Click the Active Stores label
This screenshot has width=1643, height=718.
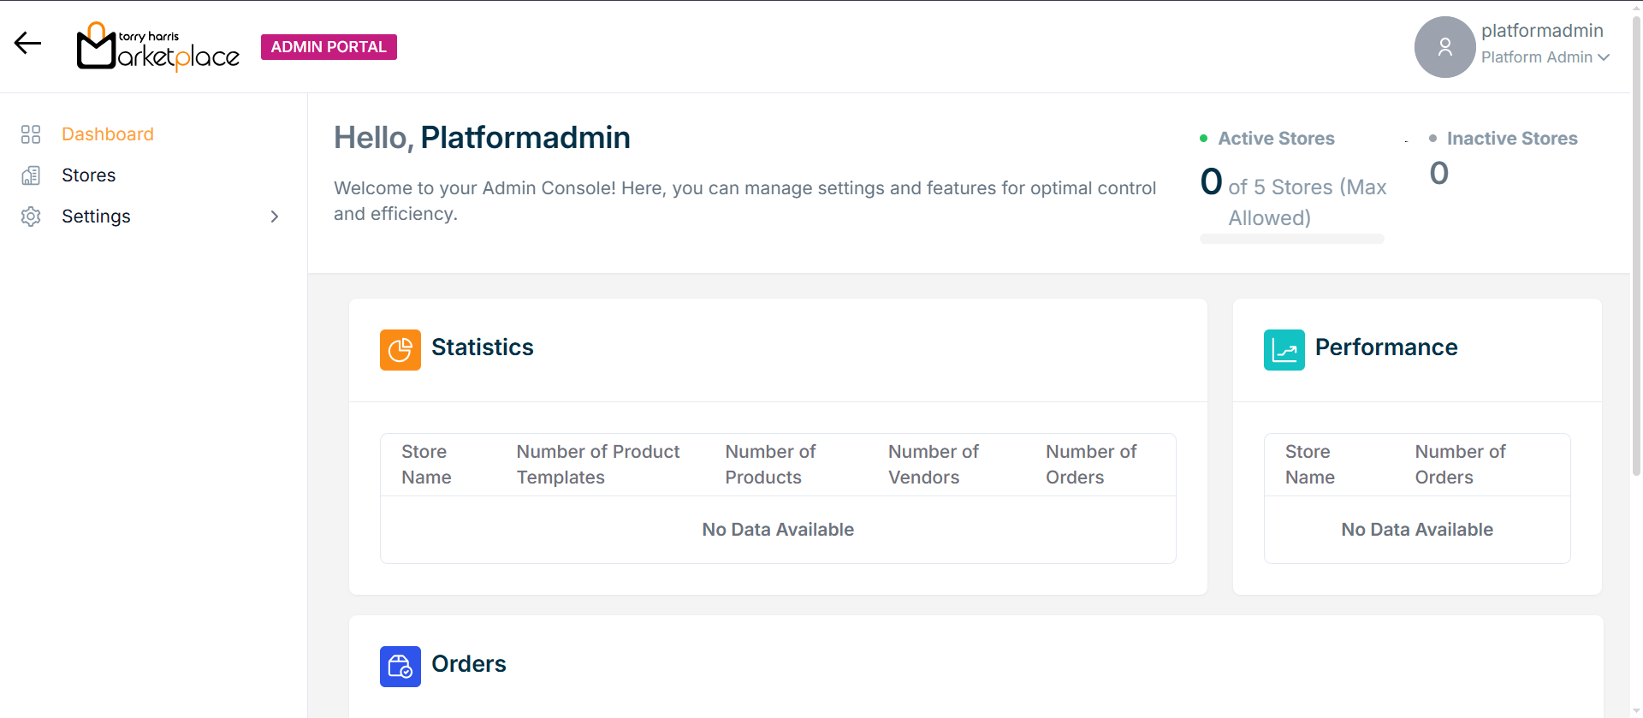coord(1275,139)
